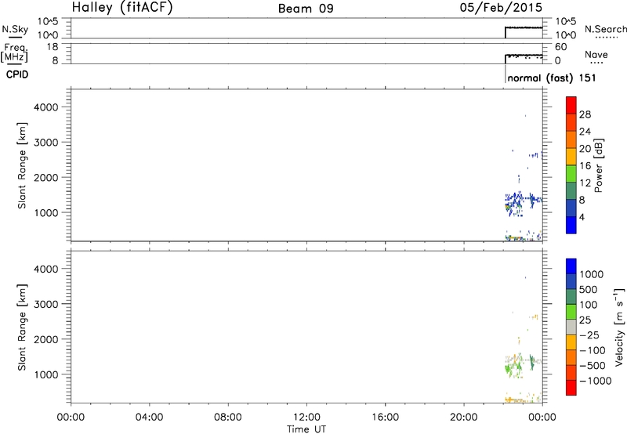Click the 'Nave' legend label
This screenshot has width=627, height=434.
[596, 54]
